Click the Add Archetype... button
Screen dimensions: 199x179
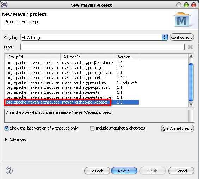pyautogui.click(x=177, y=128)
